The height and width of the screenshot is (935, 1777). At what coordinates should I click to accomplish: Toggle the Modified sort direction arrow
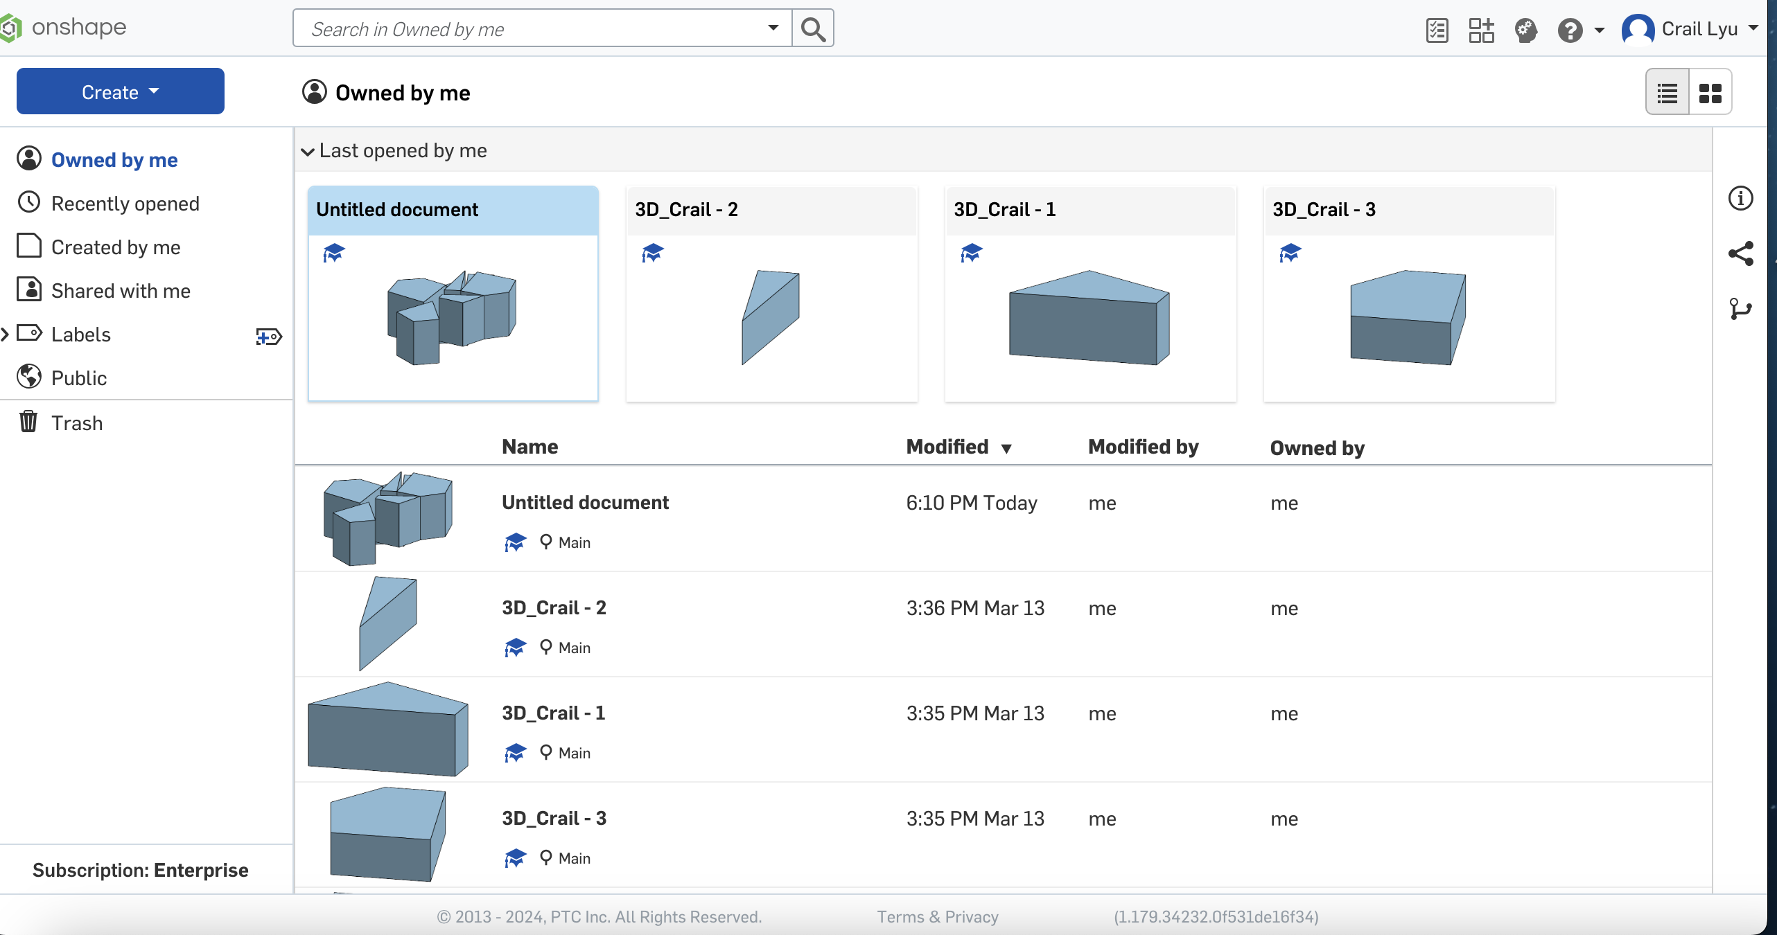(1006, 449)
